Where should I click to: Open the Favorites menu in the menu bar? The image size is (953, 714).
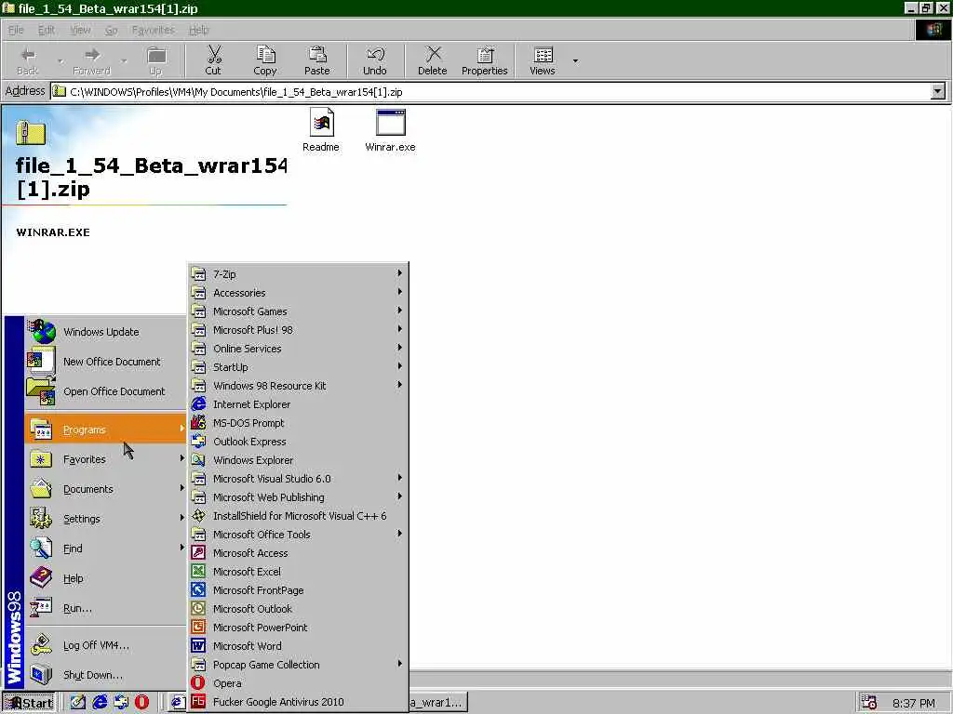pyautogui.click(x=154, y=30)
